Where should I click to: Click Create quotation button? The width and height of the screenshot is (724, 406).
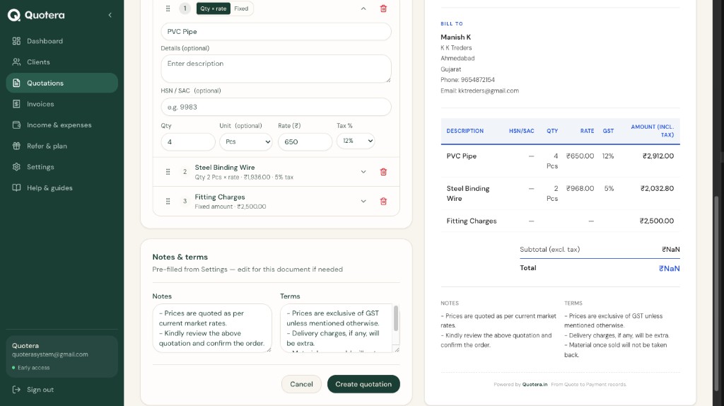363,384
